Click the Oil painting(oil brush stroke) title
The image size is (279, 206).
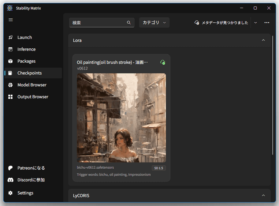pos(112,62)
